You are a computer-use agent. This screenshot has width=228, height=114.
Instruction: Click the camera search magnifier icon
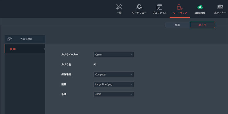(10, 39)
